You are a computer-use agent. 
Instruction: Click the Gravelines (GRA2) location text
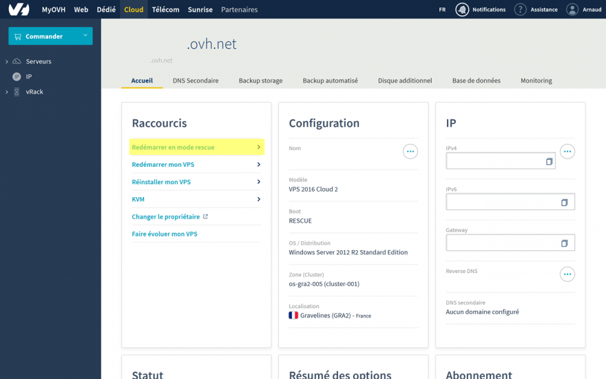(326, 315)
